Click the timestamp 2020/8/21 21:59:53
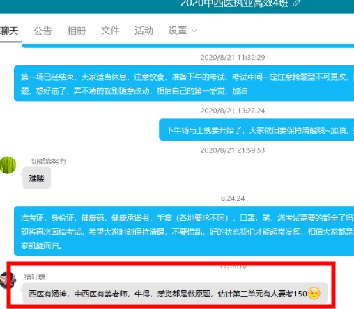The height and width of the screenshot is (309, 354). click(233, 150)
